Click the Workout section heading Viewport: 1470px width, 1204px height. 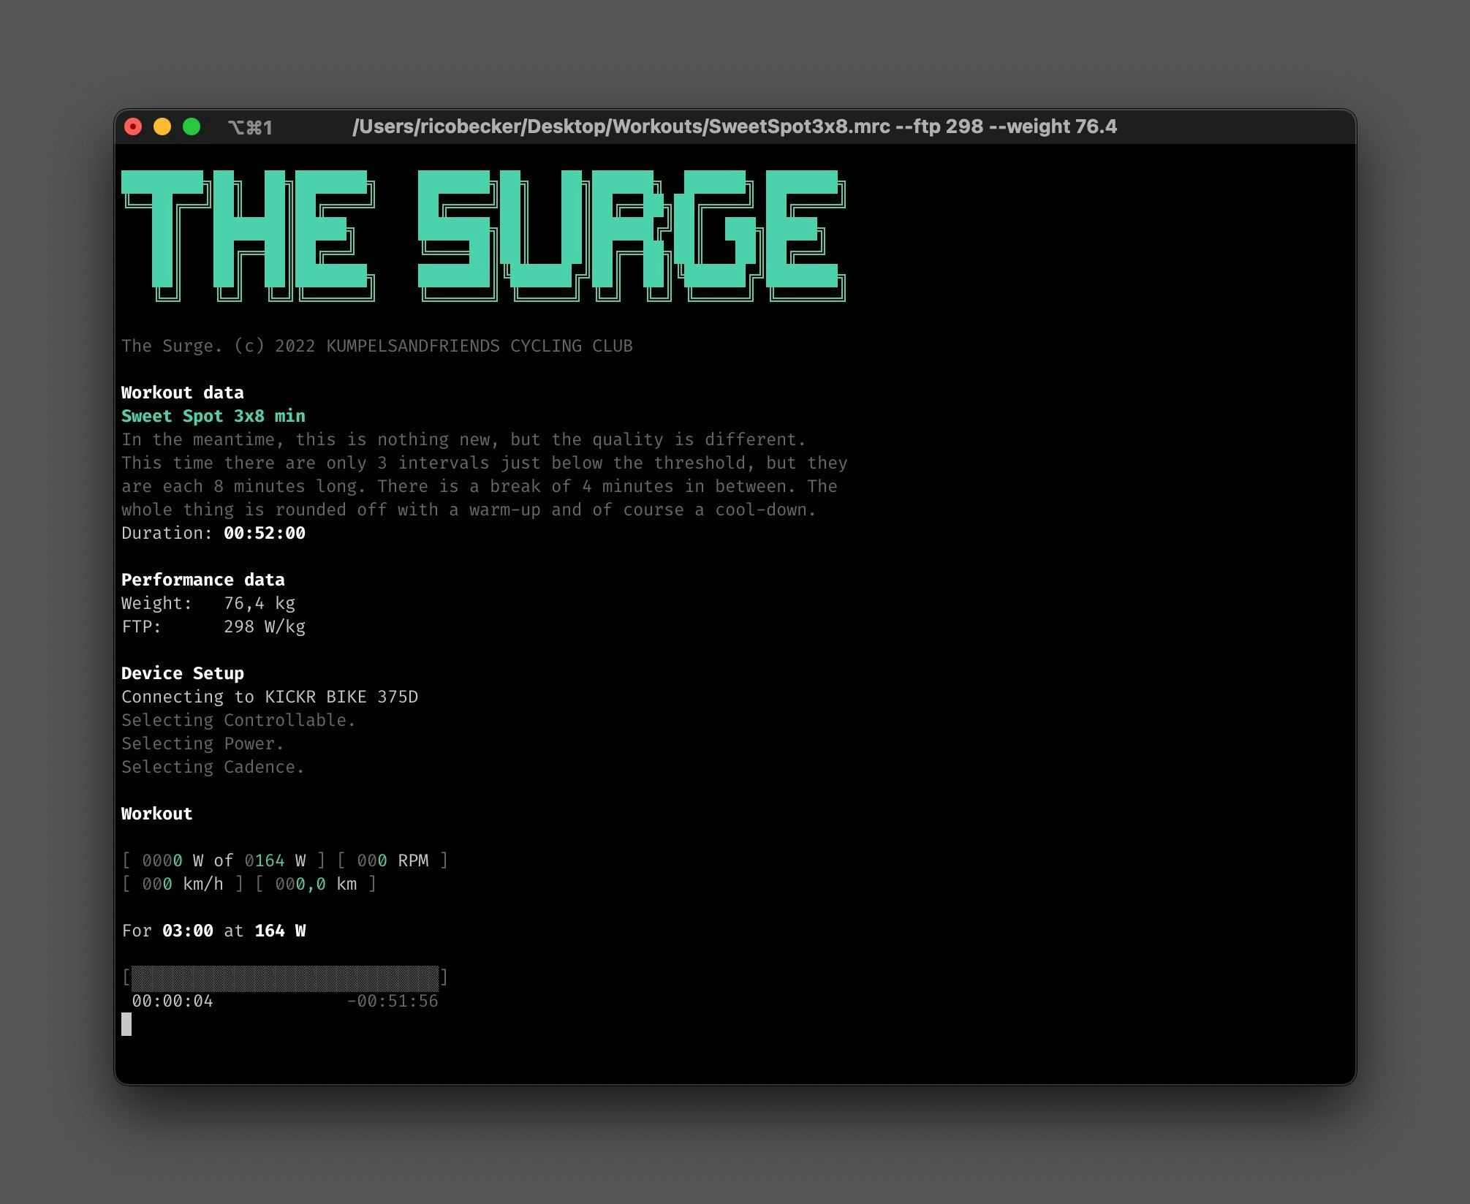(x=157, y=814)
